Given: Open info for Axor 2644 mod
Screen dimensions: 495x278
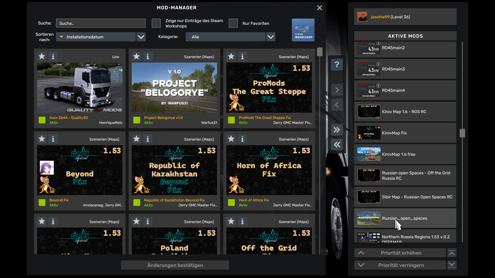Looking at the screenshot, I should [x=53, y=56].
